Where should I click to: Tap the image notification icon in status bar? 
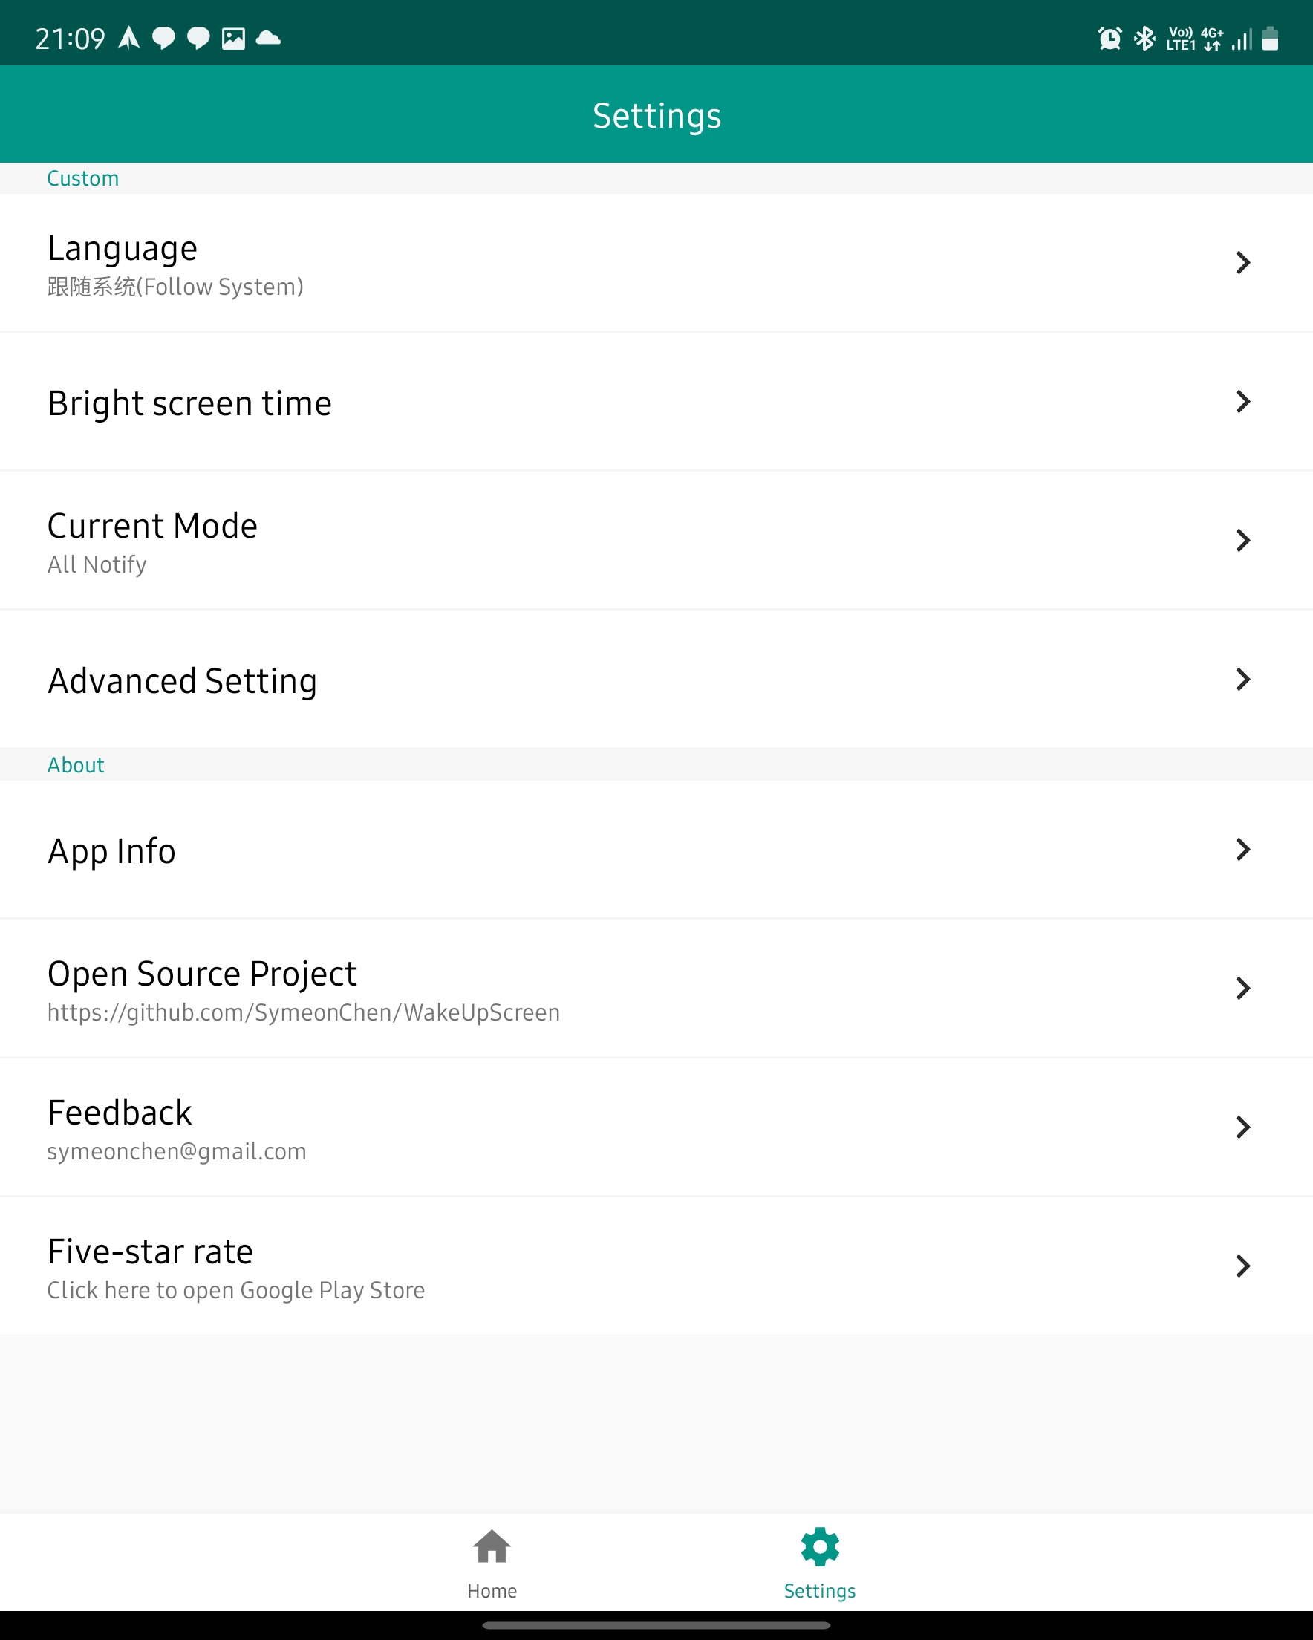click(x=233, y=38)
